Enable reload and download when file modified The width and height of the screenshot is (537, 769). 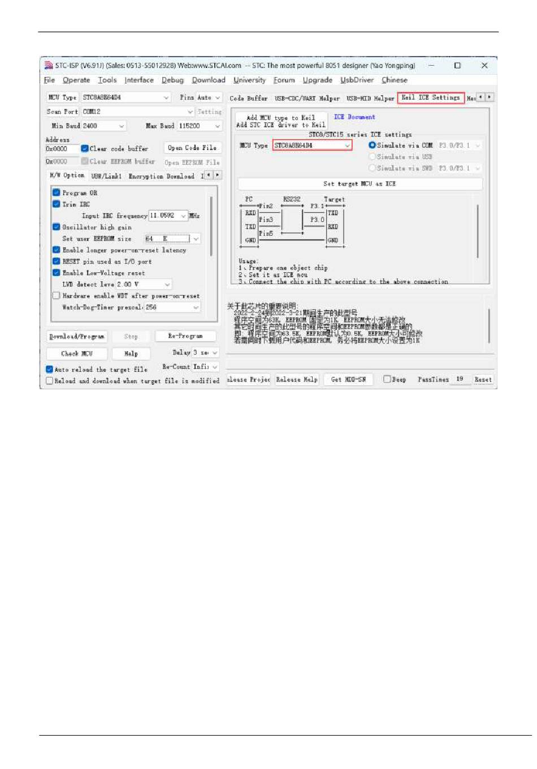pyautogui.click(x=50, y=381)
